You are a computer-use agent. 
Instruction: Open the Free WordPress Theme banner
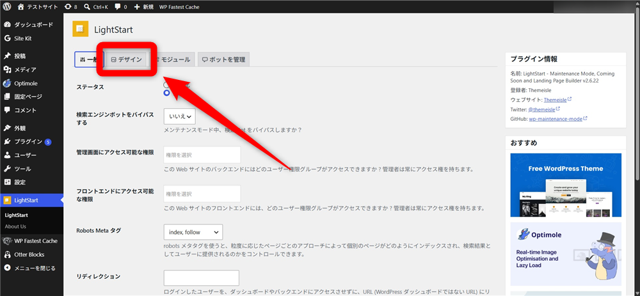click(x=566, y=185)
